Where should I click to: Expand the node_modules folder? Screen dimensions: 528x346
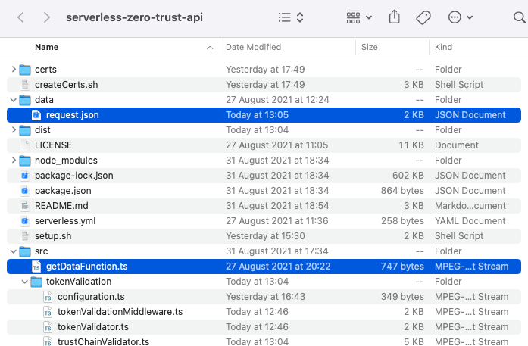(14, 161)
